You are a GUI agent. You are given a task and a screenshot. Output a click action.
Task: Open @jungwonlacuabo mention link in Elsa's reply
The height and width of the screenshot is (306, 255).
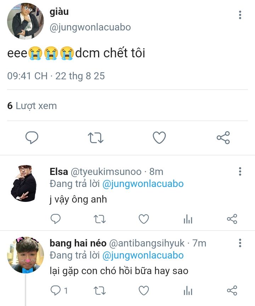(x=143, y=184)
